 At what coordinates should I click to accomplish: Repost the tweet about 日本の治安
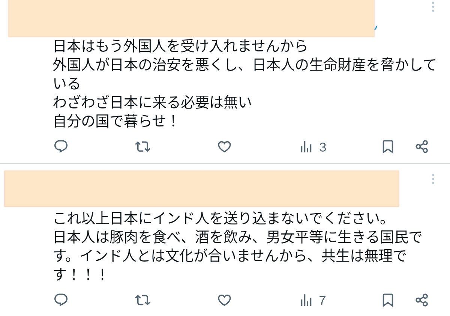pos(142,147)
